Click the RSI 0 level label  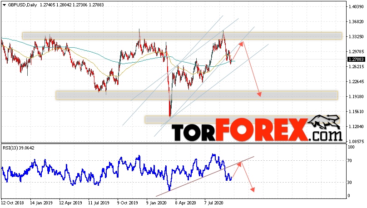coord(349,196)
